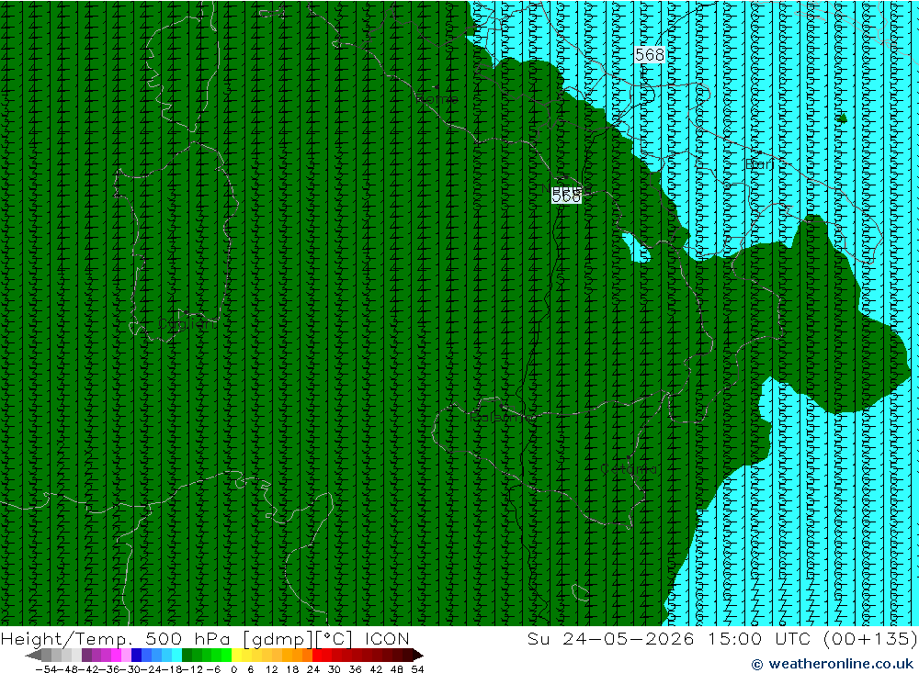Select the yellow color swatch in legend
This screenshot has width=919, height=673.
[237, 655]
